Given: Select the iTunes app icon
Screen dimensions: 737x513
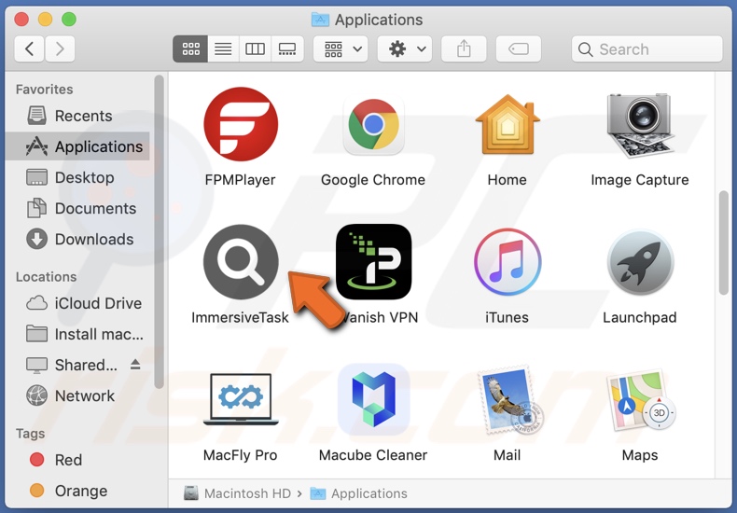Looking at the screenshot, I should (508, 262).
